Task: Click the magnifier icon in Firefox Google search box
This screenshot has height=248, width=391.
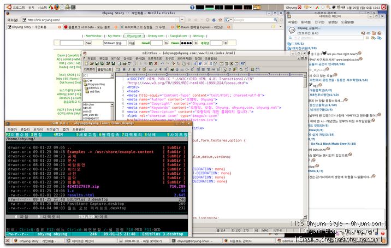Action: click(275, 20)
